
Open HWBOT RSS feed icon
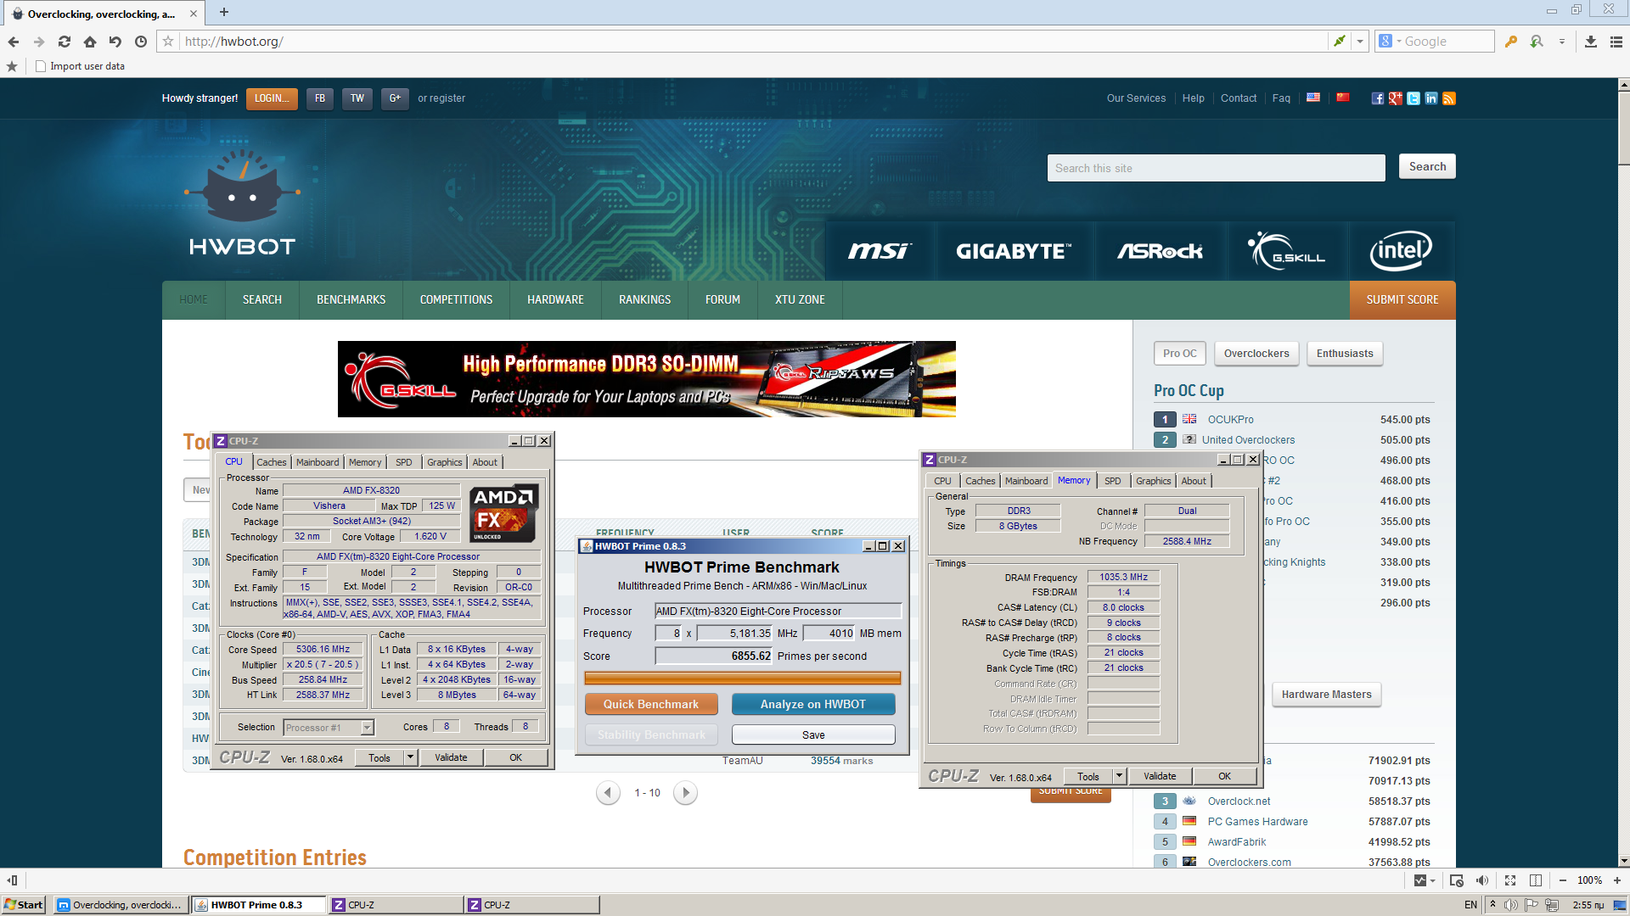1449,98
